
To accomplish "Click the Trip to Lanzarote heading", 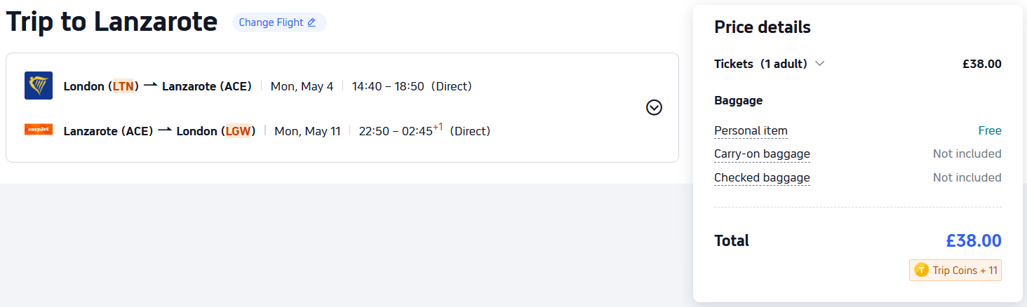I will pyautogui.click(x=112, y=22).
